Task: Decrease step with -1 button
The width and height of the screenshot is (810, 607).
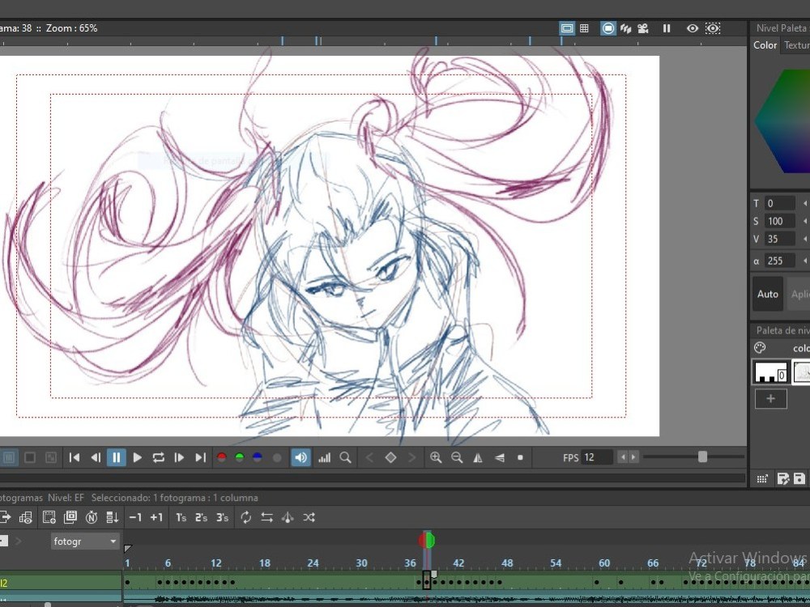Action: (x=135, y=517)
